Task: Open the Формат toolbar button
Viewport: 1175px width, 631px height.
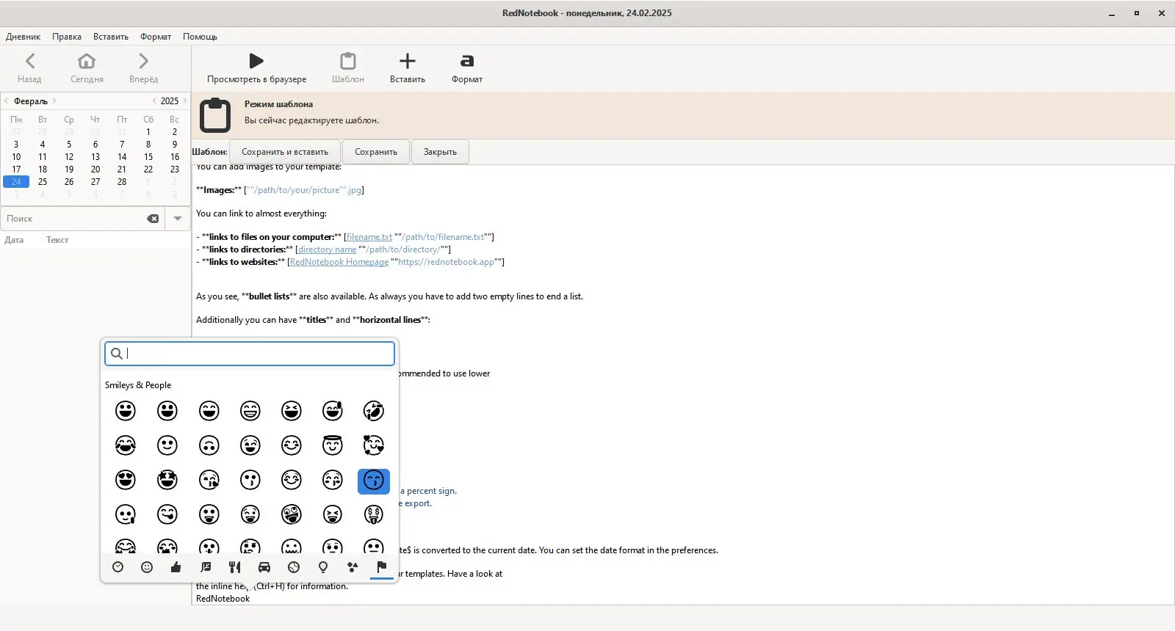Action: point(467,68)
